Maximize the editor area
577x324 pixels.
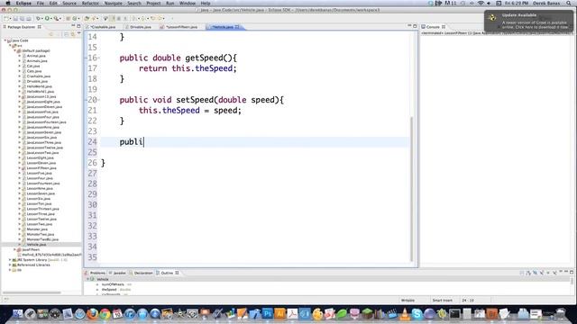click(x=415, y=26)
